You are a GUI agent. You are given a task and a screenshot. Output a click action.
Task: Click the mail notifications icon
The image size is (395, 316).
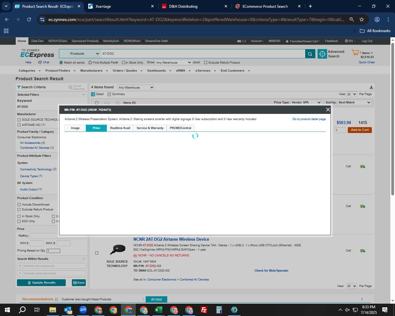tap(239, 41)
